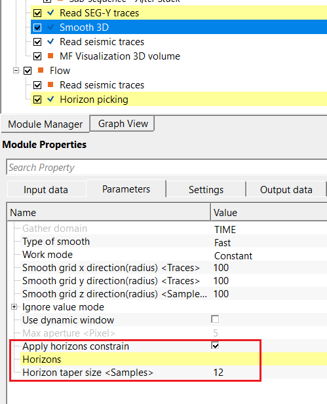
Task: Click the checkmark icon beside Read seismic traces above MF Visualization
Action: 51,41
